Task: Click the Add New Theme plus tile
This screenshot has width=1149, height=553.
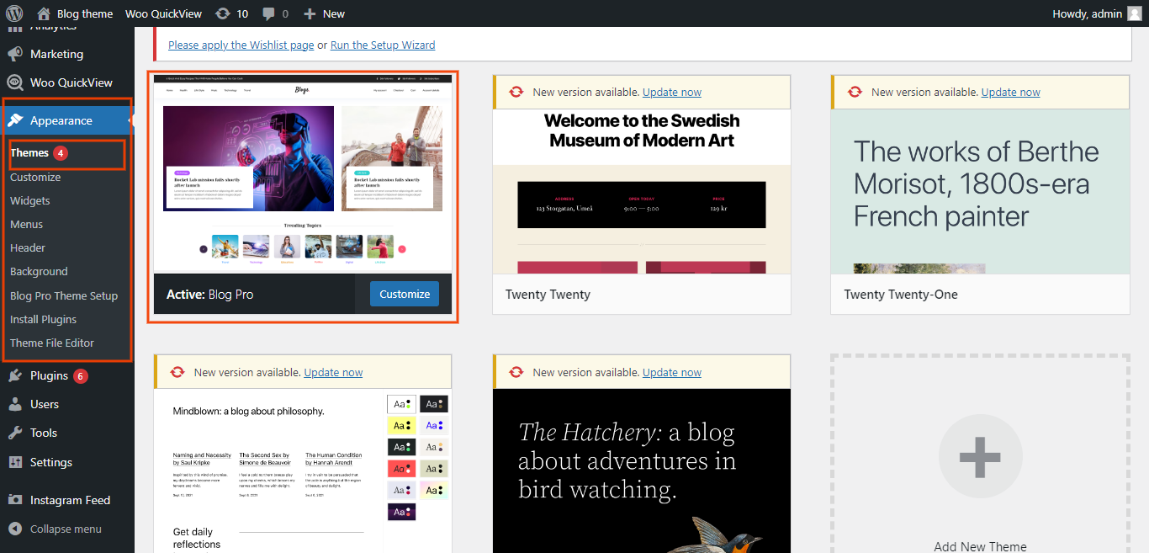Action: [x=980, y=458]
